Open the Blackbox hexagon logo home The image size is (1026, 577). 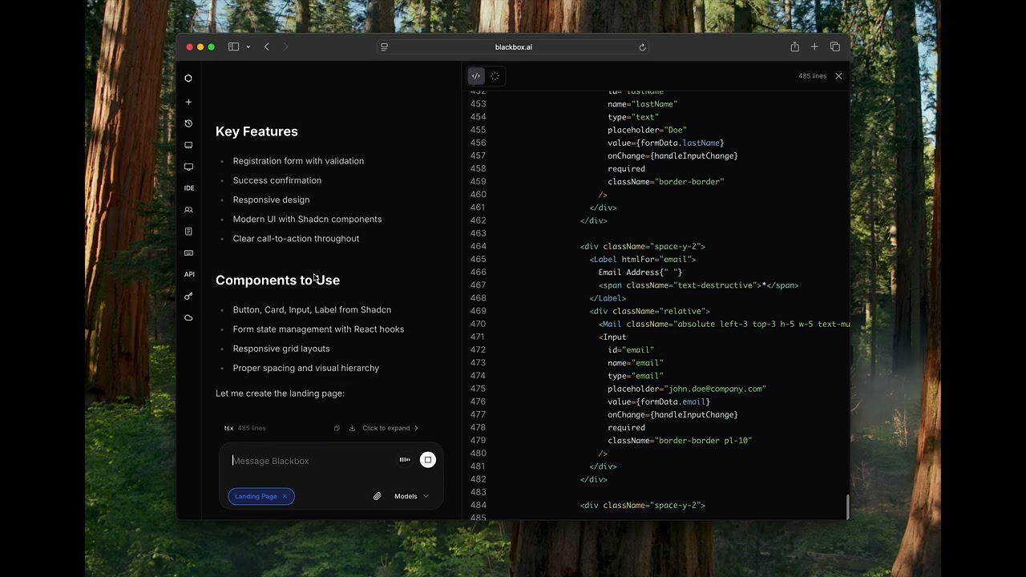click(188, 79)
